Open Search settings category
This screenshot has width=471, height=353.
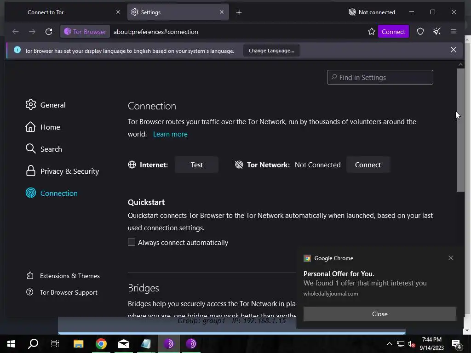(44, 149)
